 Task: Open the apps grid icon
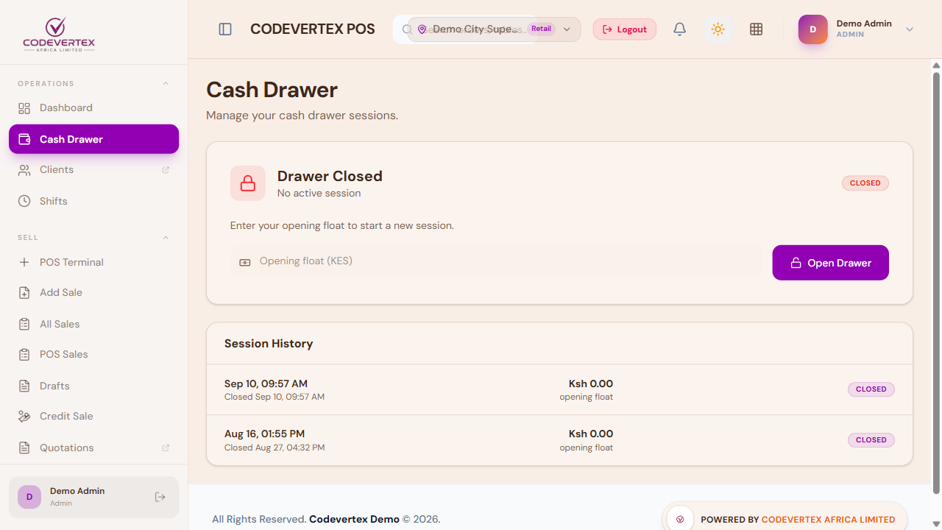(x=756, y=29)
